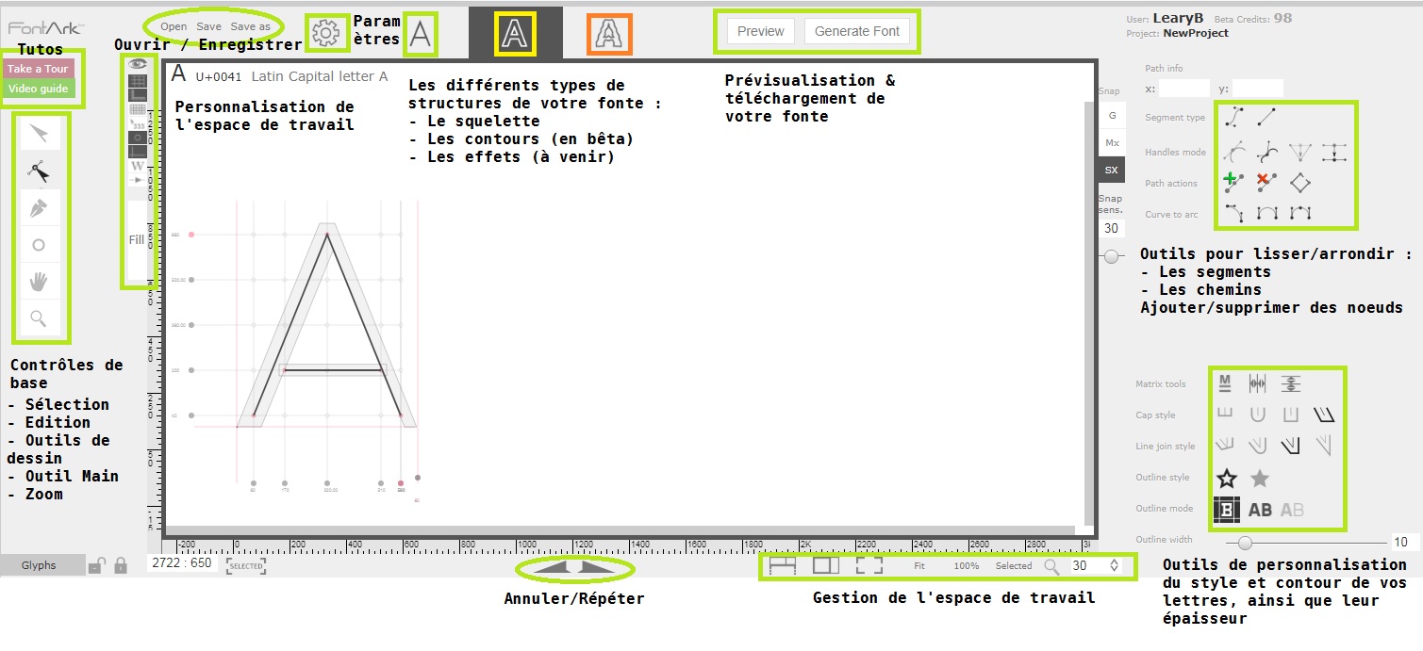
Task: Choose triangle Handles mode icon
Action: pos(1300,151)
